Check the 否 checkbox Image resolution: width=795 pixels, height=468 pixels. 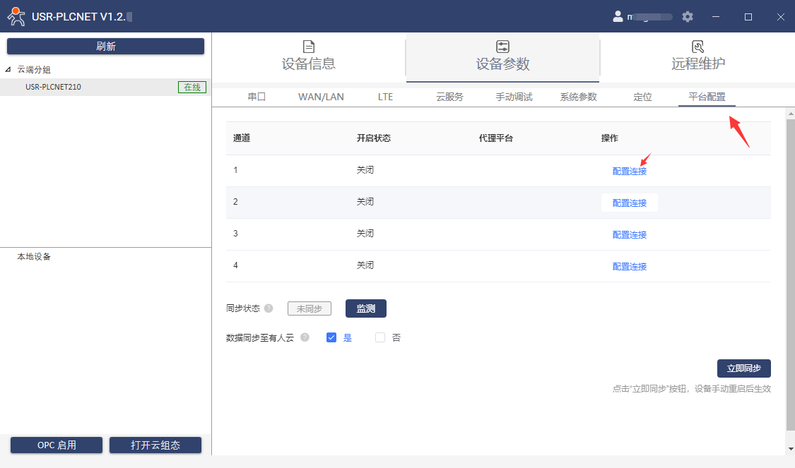380,337
